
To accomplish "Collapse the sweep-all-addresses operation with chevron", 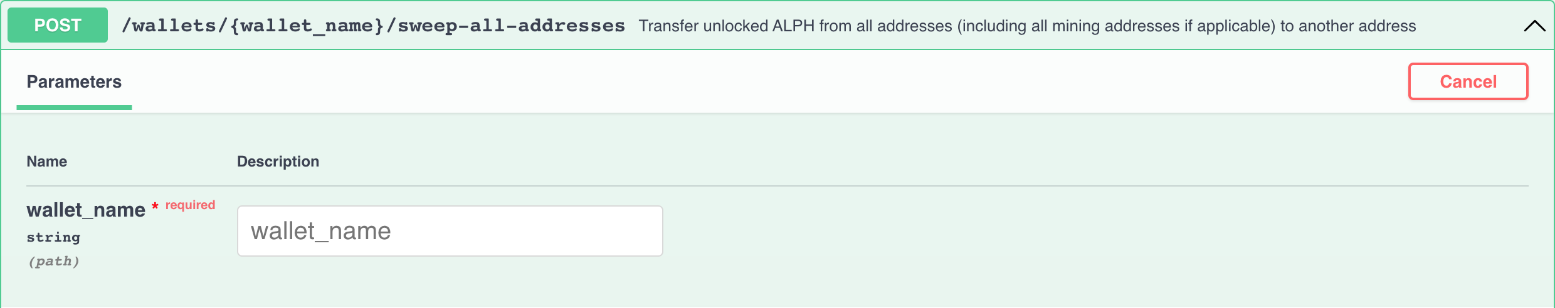I will tap(1534, 26).
